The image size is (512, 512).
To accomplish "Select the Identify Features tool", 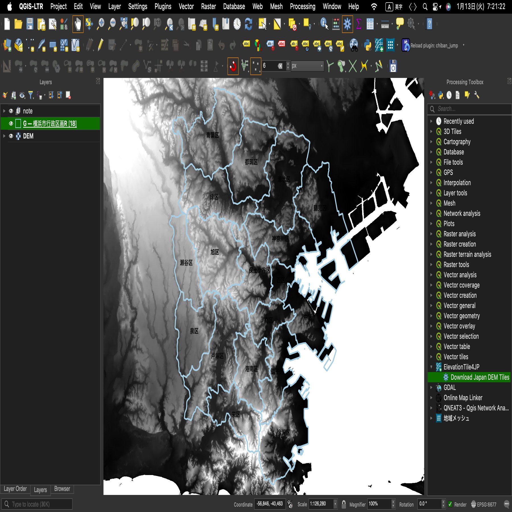I will pos(324,24).
